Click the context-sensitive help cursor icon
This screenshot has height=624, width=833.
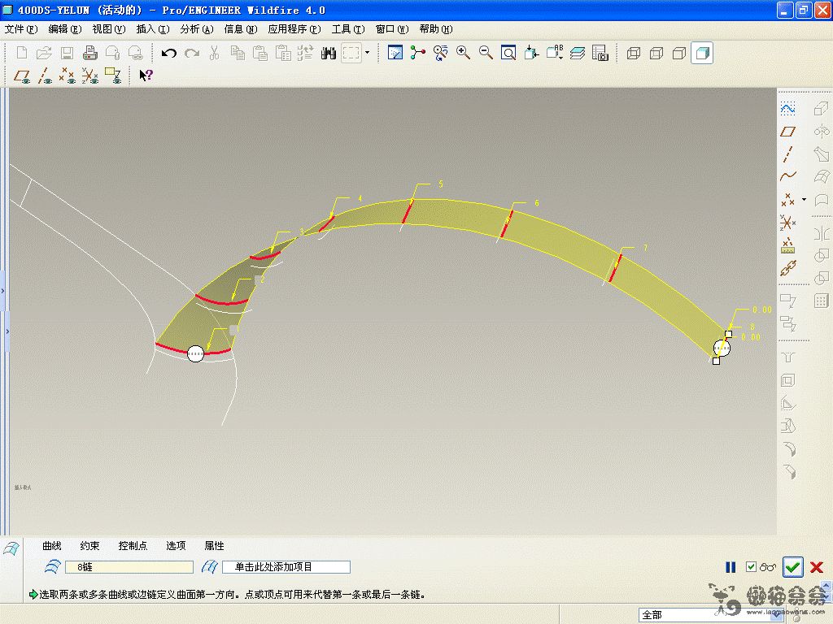(146, 76)
